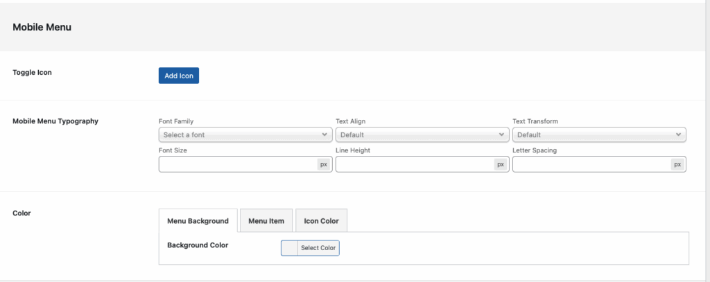Click the Background Color label text
The image size is (710, 282).
coord(198,245)
